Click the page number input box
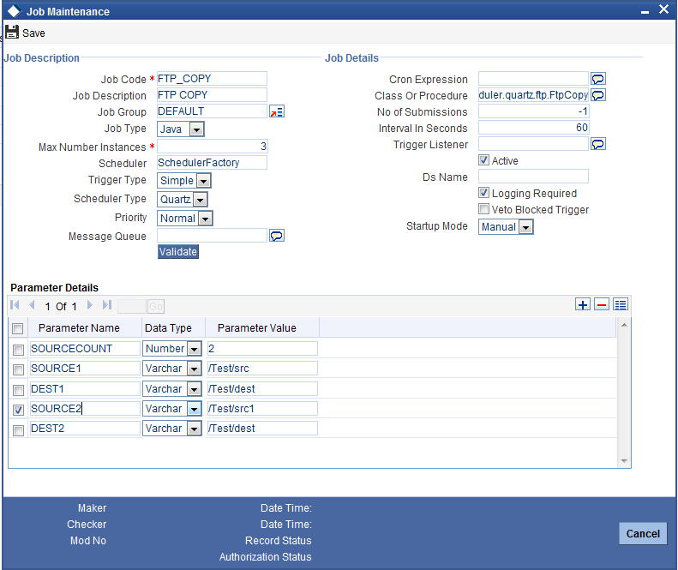 click(132, 307)
